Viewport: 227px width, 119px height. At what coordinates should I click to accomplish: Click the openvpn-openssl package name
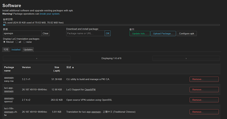pyautogui.click(x=9, y=100)
